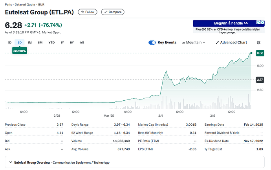Viewport: 271px width, 170px height.
Task: Click the Market Cap value 3.001B
Action: point(191,125)
